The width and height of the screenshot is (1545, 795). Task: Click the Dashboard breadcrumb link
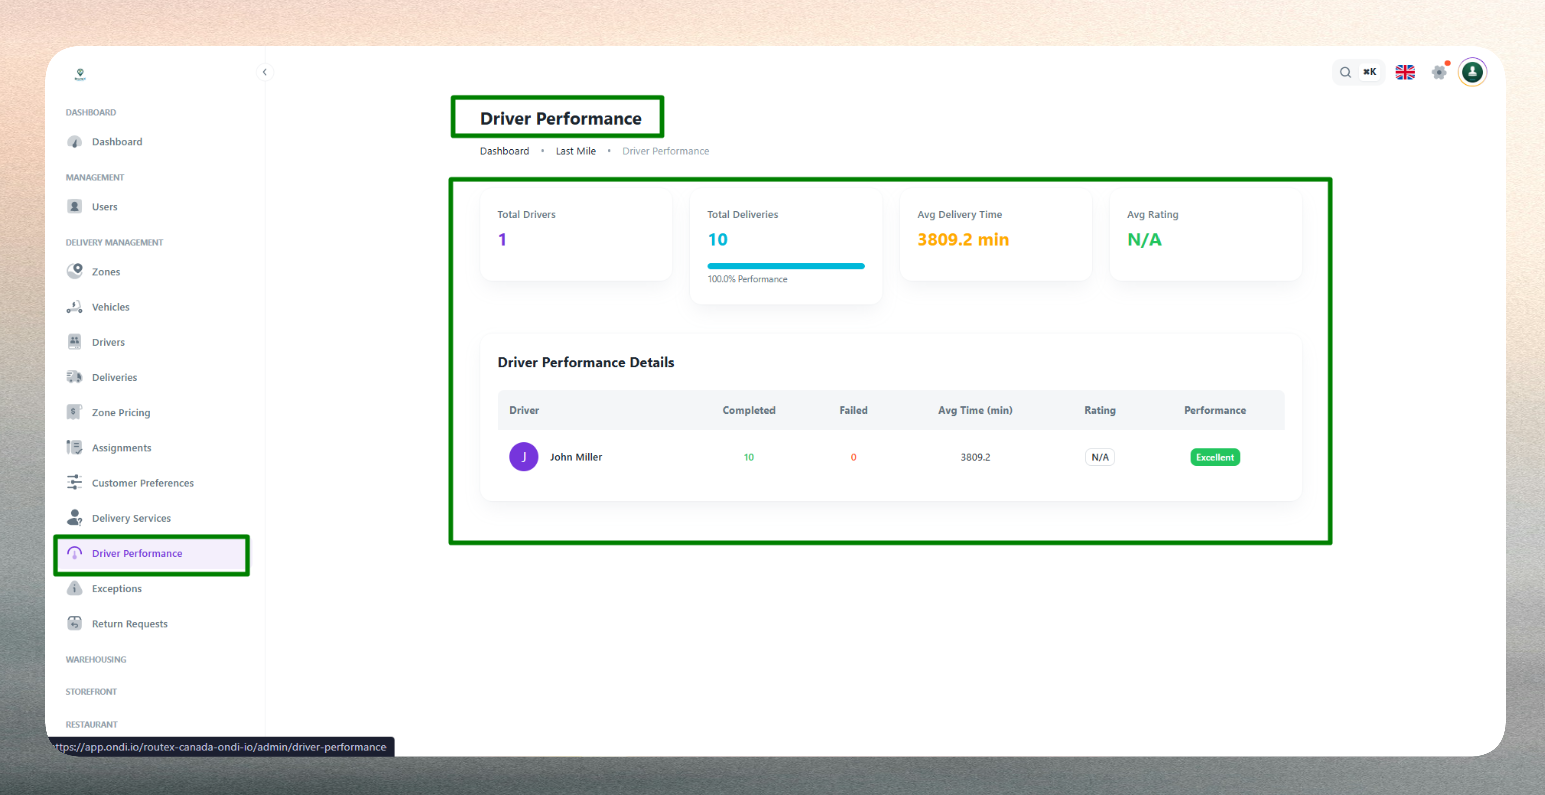(504, 151)
